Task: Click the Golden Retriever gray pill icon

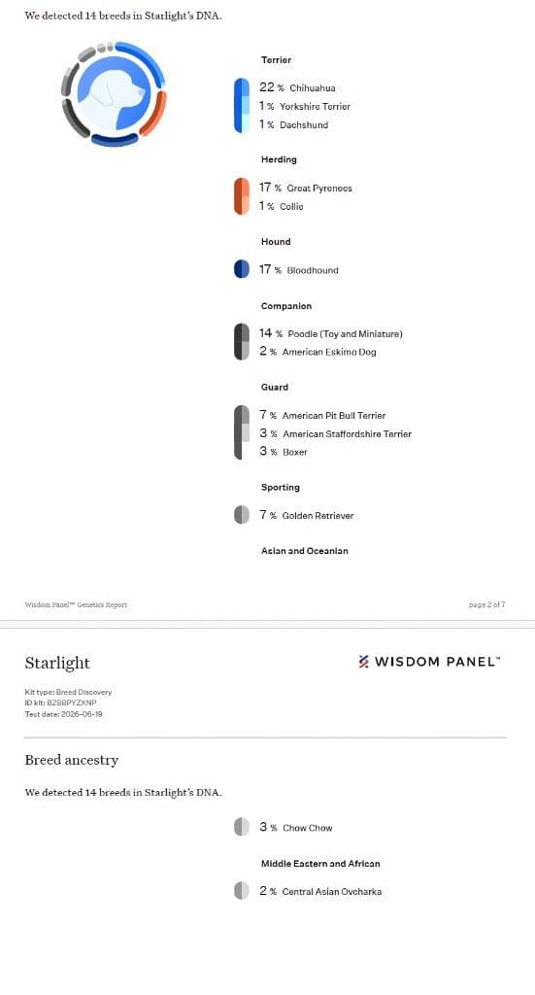Action: point(242,515)
